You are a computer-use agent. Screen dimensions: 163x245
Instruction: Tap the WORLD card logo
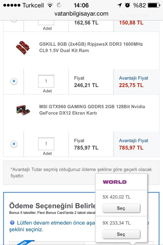click(x=115, y=182)
